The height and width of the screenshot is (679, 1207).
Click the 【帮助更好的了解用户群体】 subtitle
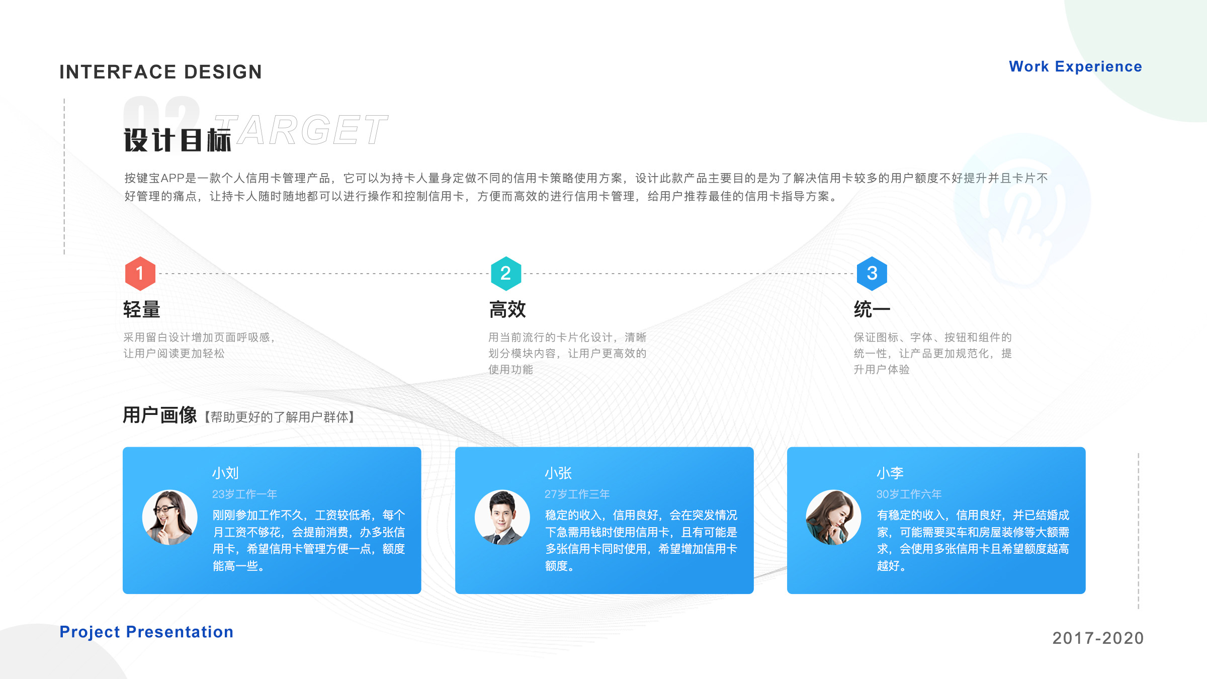click(x=279, y=417)
